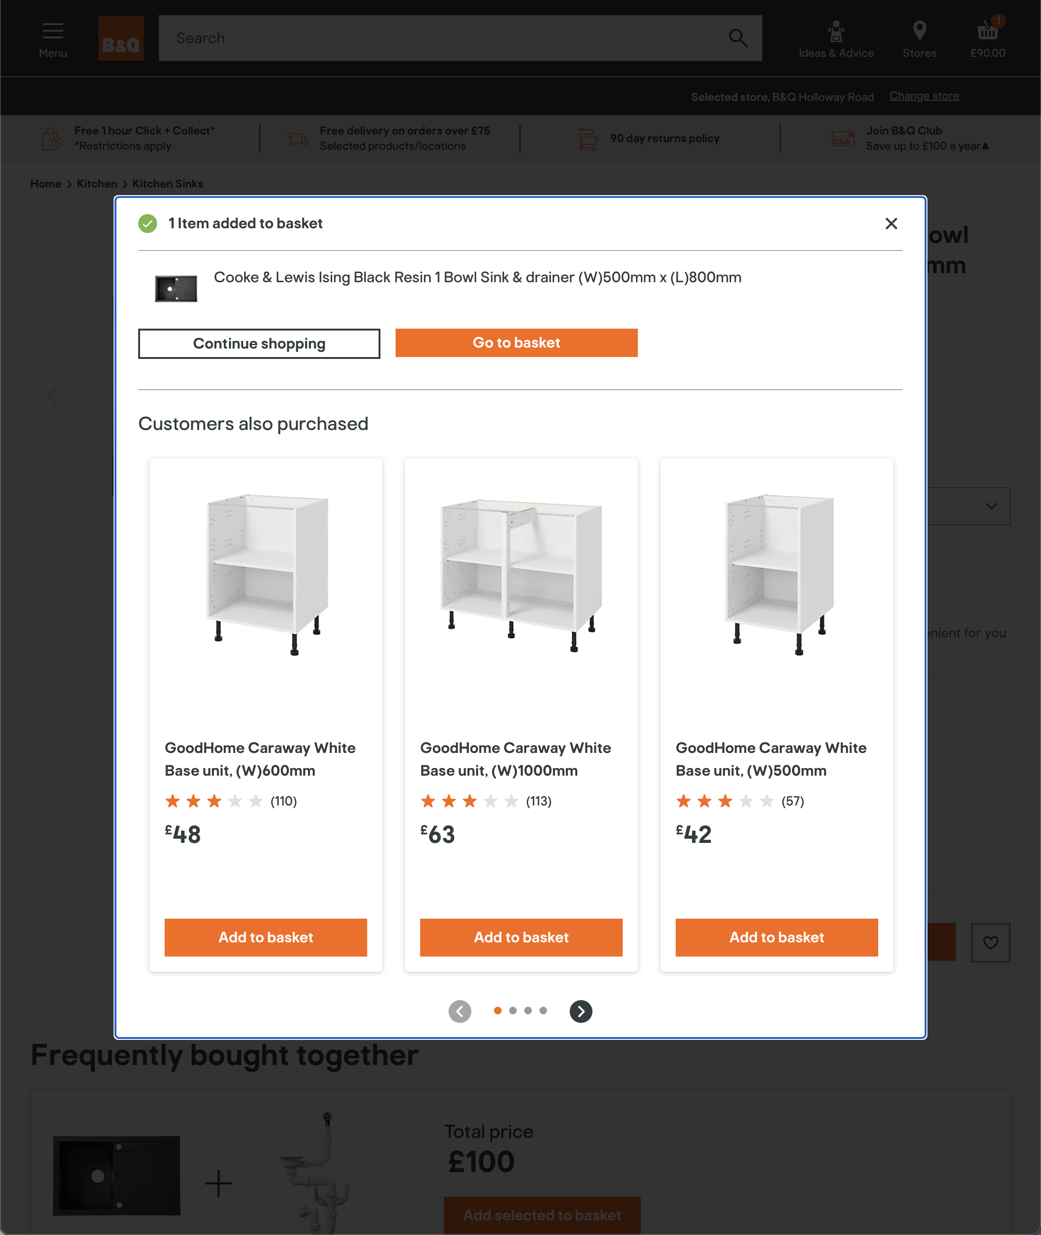Go to previous carousel products arrow
Image resolution: width=1041 pixels, height=1235 pixels.
coord(460,1011)
